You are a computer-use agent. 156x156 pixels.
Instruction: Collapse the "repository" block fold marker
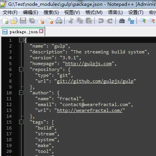coord(21,69)
